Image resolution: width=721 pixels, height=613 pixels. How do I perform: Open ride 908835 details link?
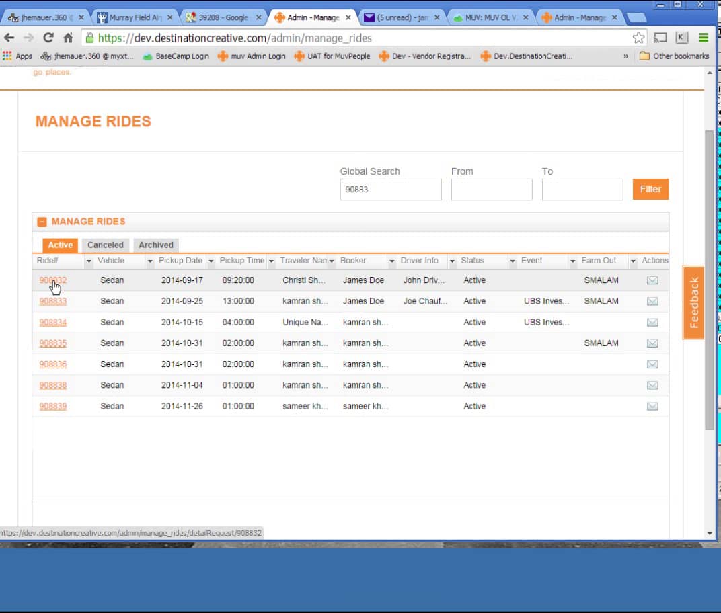coord(52,343)
